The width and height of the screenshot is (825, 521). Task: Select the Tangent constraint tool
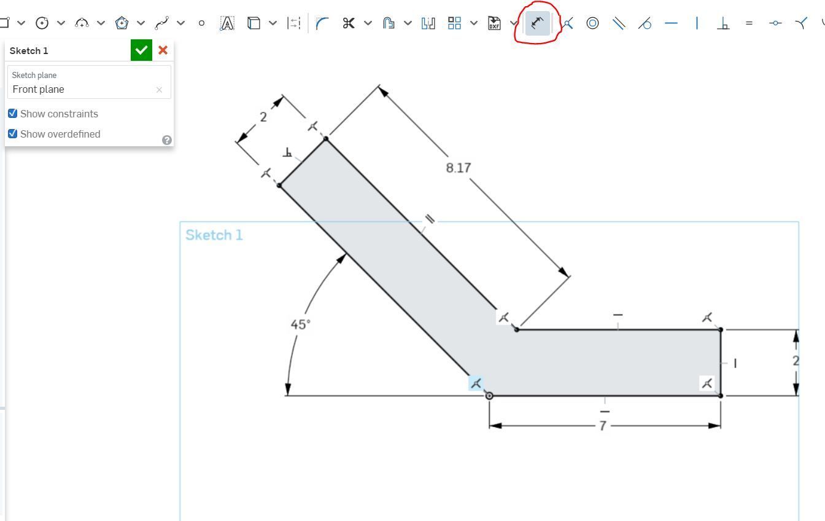(646, 23)
